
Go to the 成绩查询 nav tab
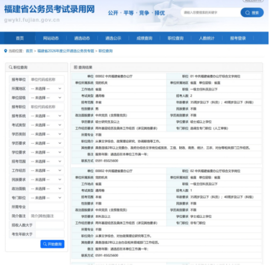pos(144,38)
